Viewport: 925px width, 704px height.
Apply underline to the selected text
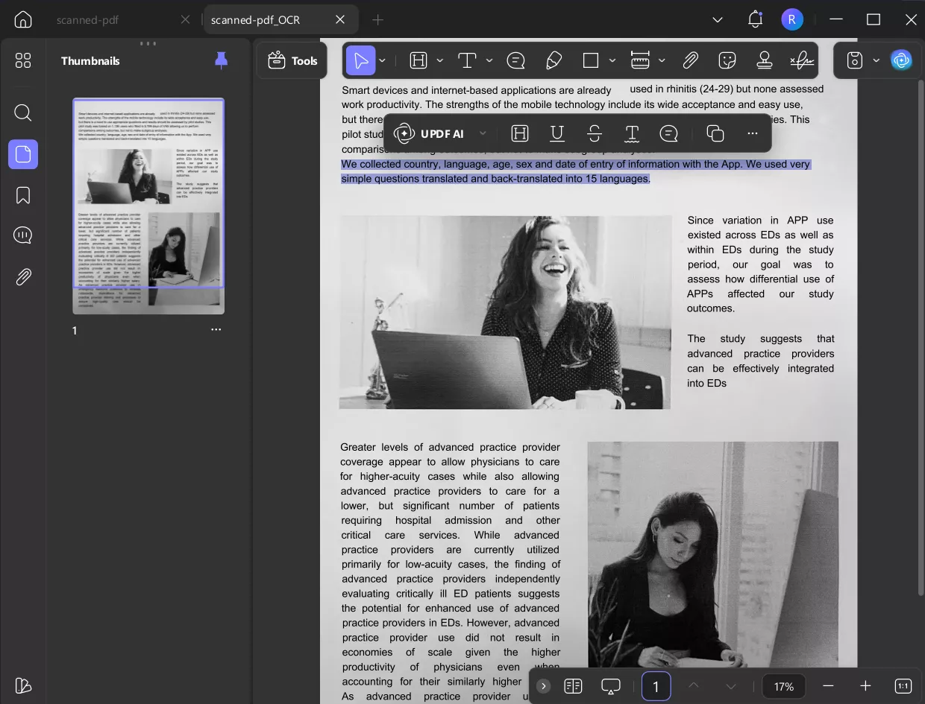(x=556, y=133)
